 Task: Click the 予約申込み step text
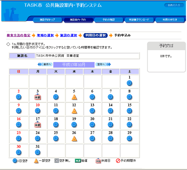[x=122, y=35]
